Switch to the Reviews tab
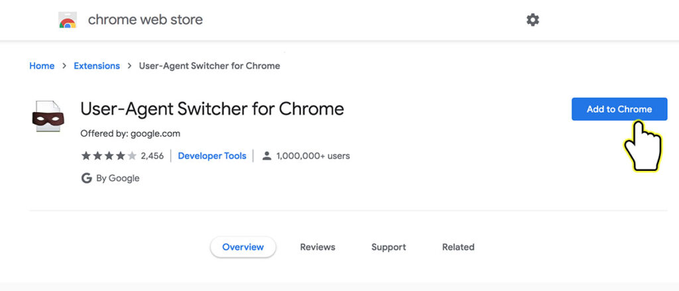Viewport: 679px width, 291px height. coord(318,247)
